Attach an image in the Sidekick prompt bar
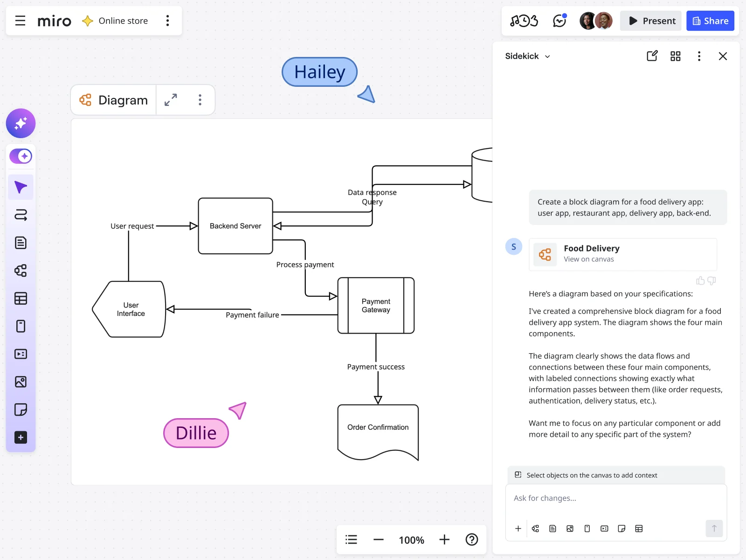746x560 pixels. (570, 528)
